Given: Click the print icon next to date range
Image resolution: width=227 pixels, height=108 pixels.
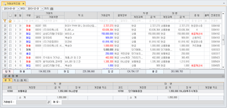Looking at the screenshot, I should 52,9.
